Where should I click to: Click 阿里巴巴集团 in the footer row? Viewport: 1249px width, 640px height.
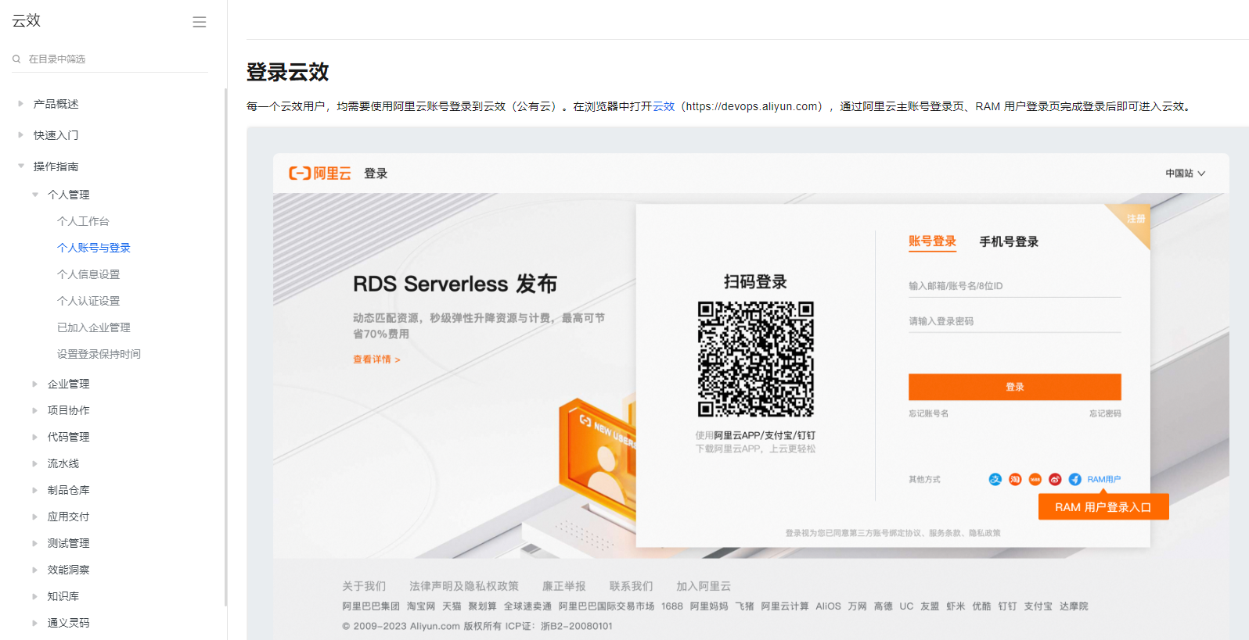click(371, 606)
